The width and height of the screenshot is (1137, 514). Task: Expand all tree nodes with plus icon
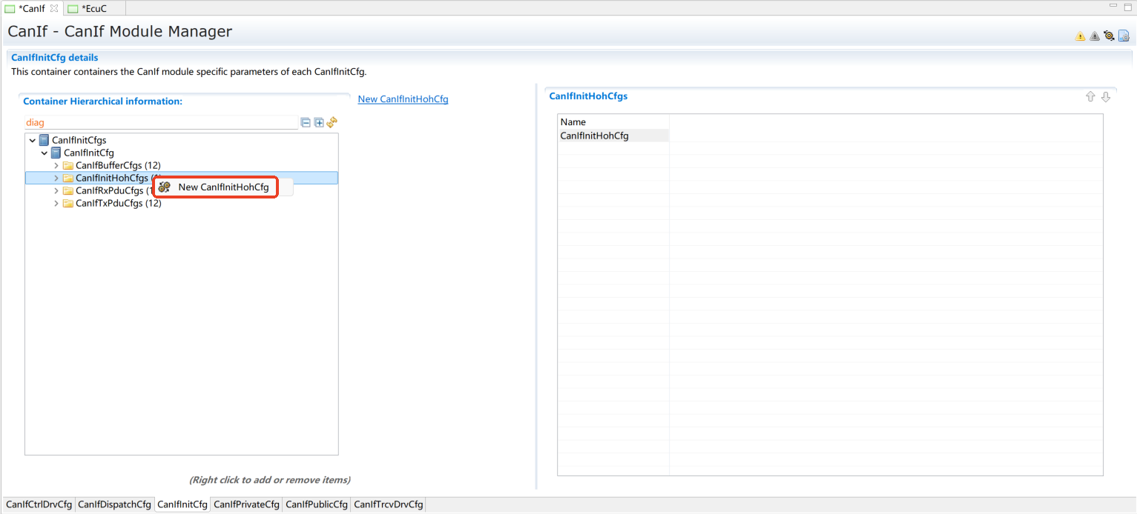tap(319, 122)
